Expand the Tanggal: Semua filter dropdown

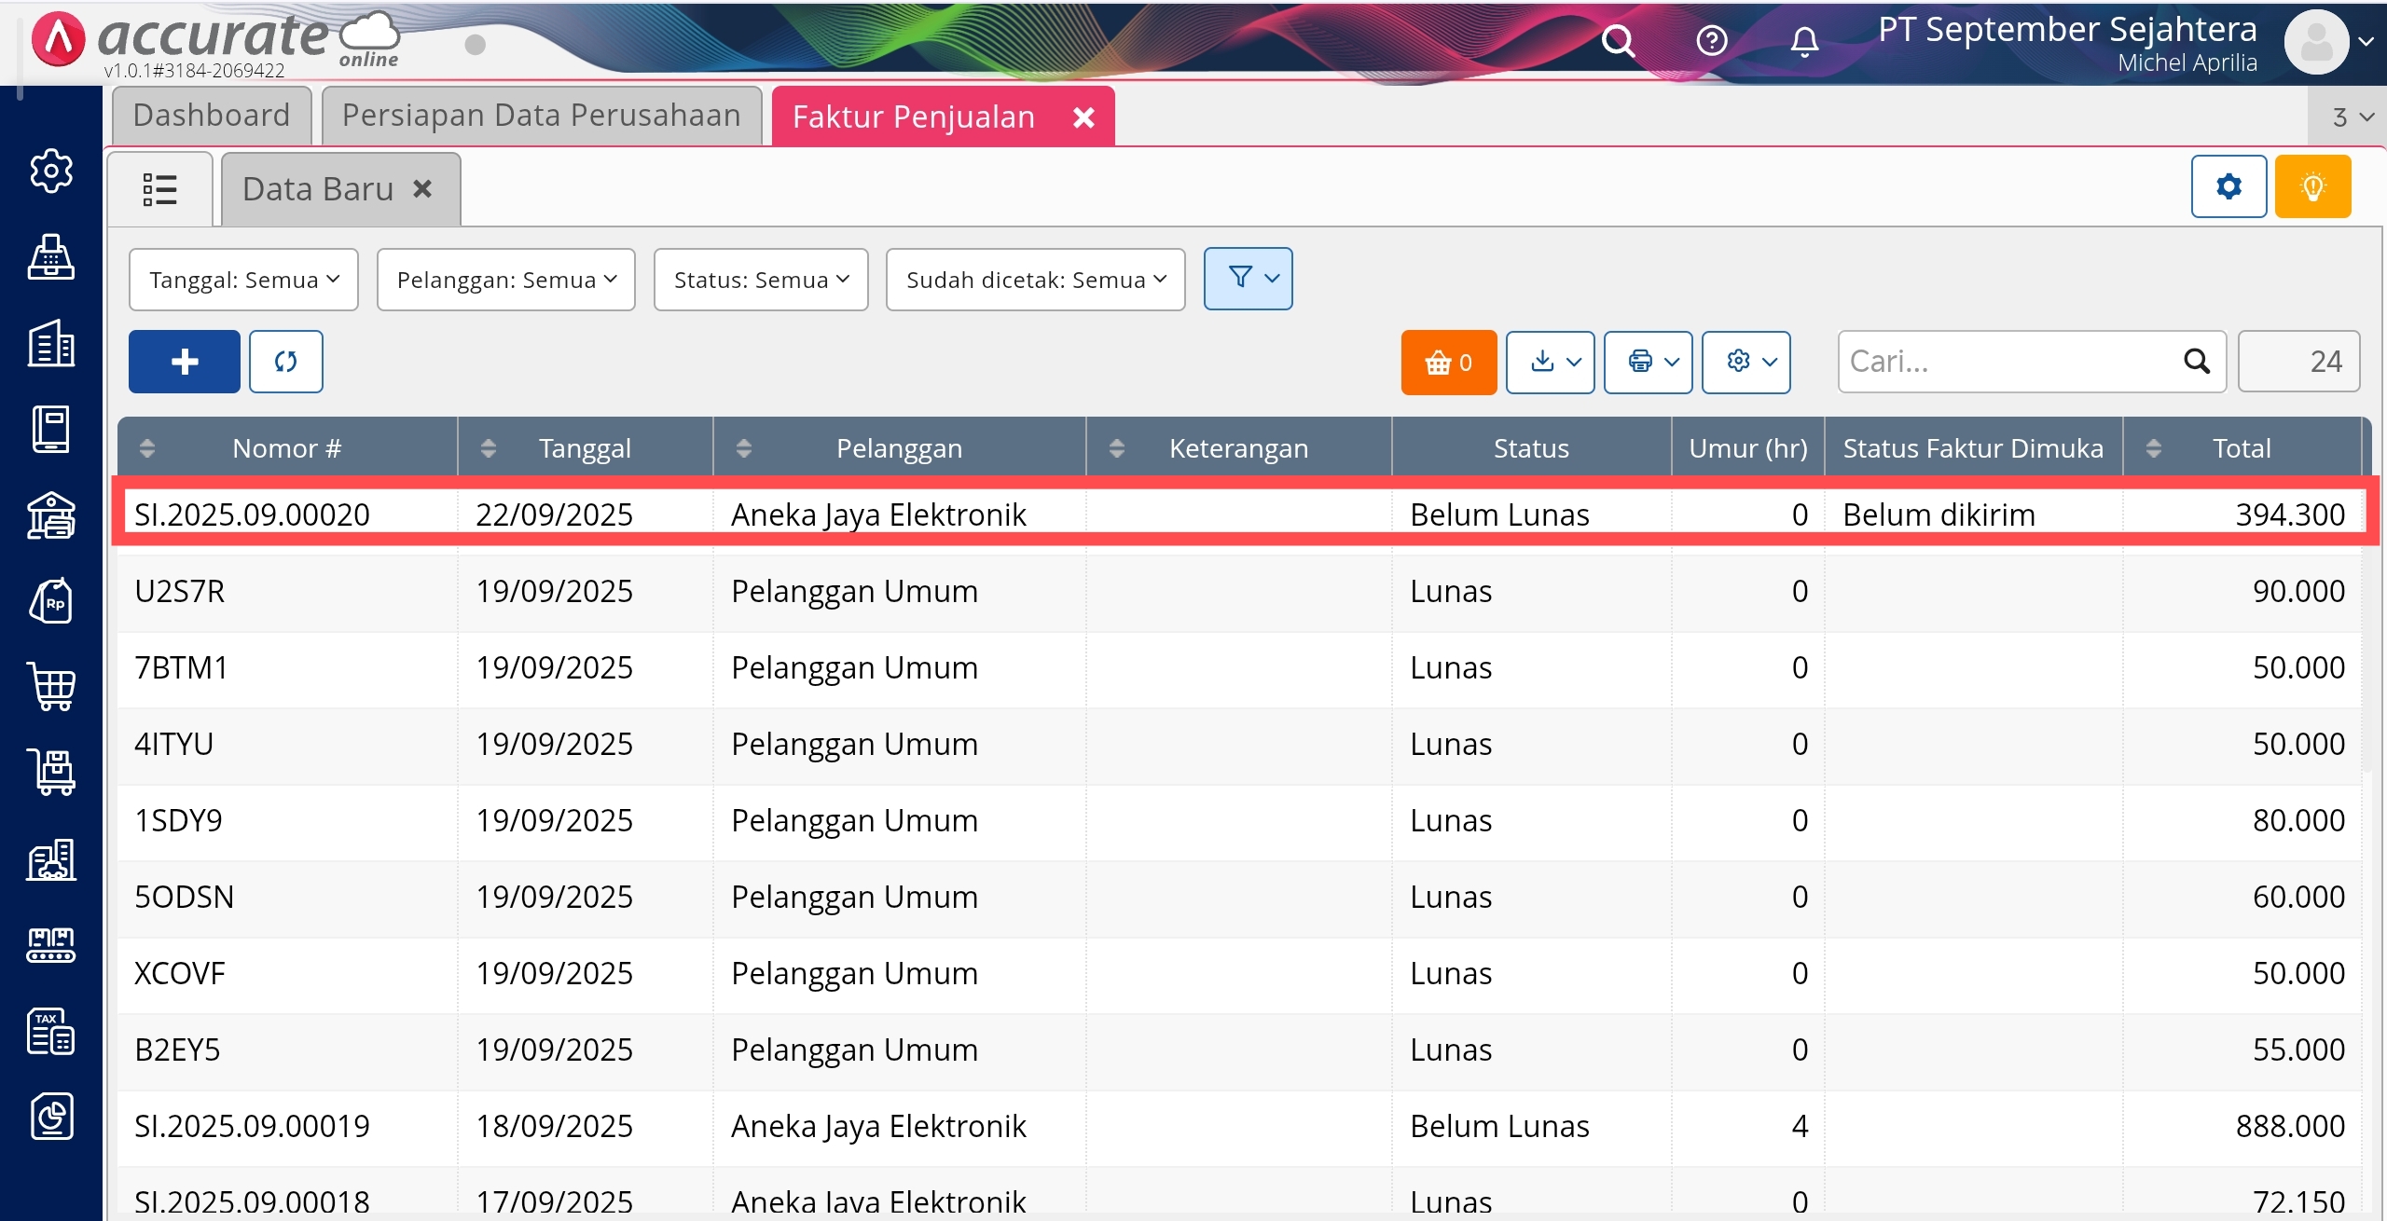pyautogui.click(x=243, y=280)
